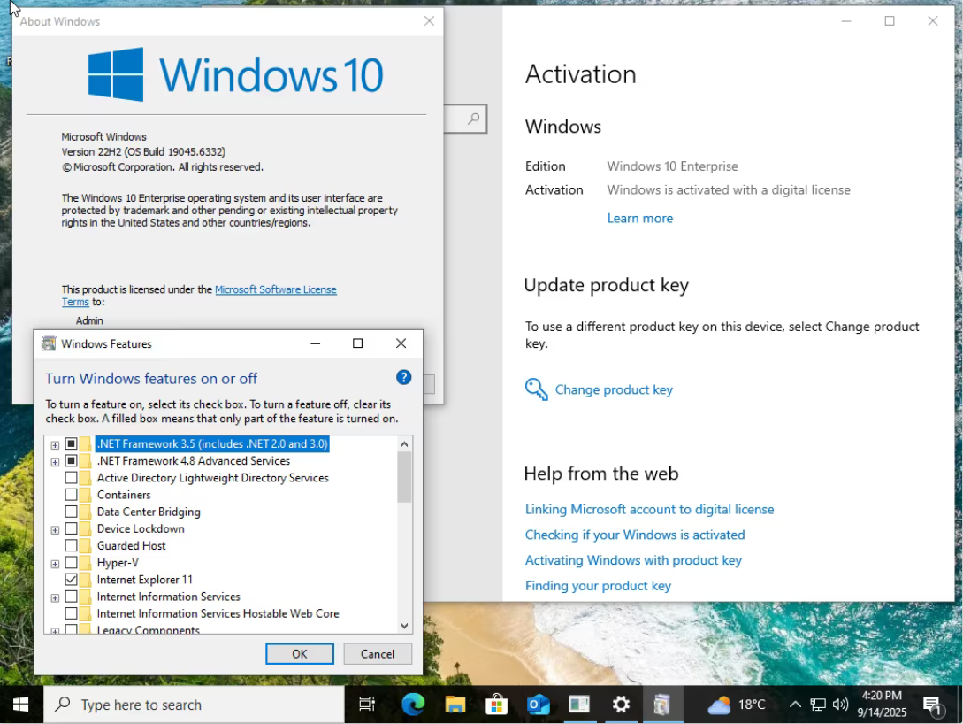Check the Device Lockdown box
Viewport: 963px width, 724px height.
click(72, 528)
